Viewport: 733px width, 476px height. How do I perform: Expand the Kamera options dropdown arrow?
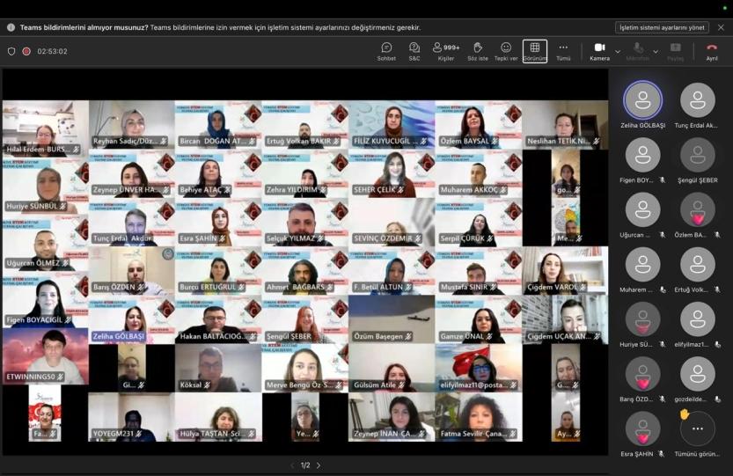pyautogui.click(x=618, y=51)
